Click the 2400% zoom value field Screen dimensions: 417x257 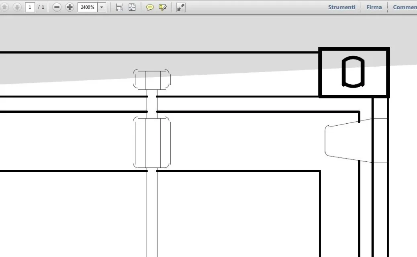87,7
